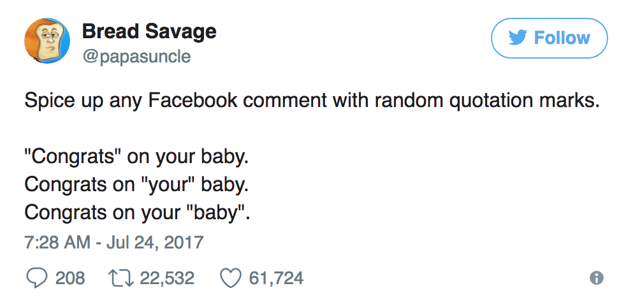The width and height of the screenshot is (626, 302).
Task: Click the line with "baby" in quotes
Action: [138, 212]
